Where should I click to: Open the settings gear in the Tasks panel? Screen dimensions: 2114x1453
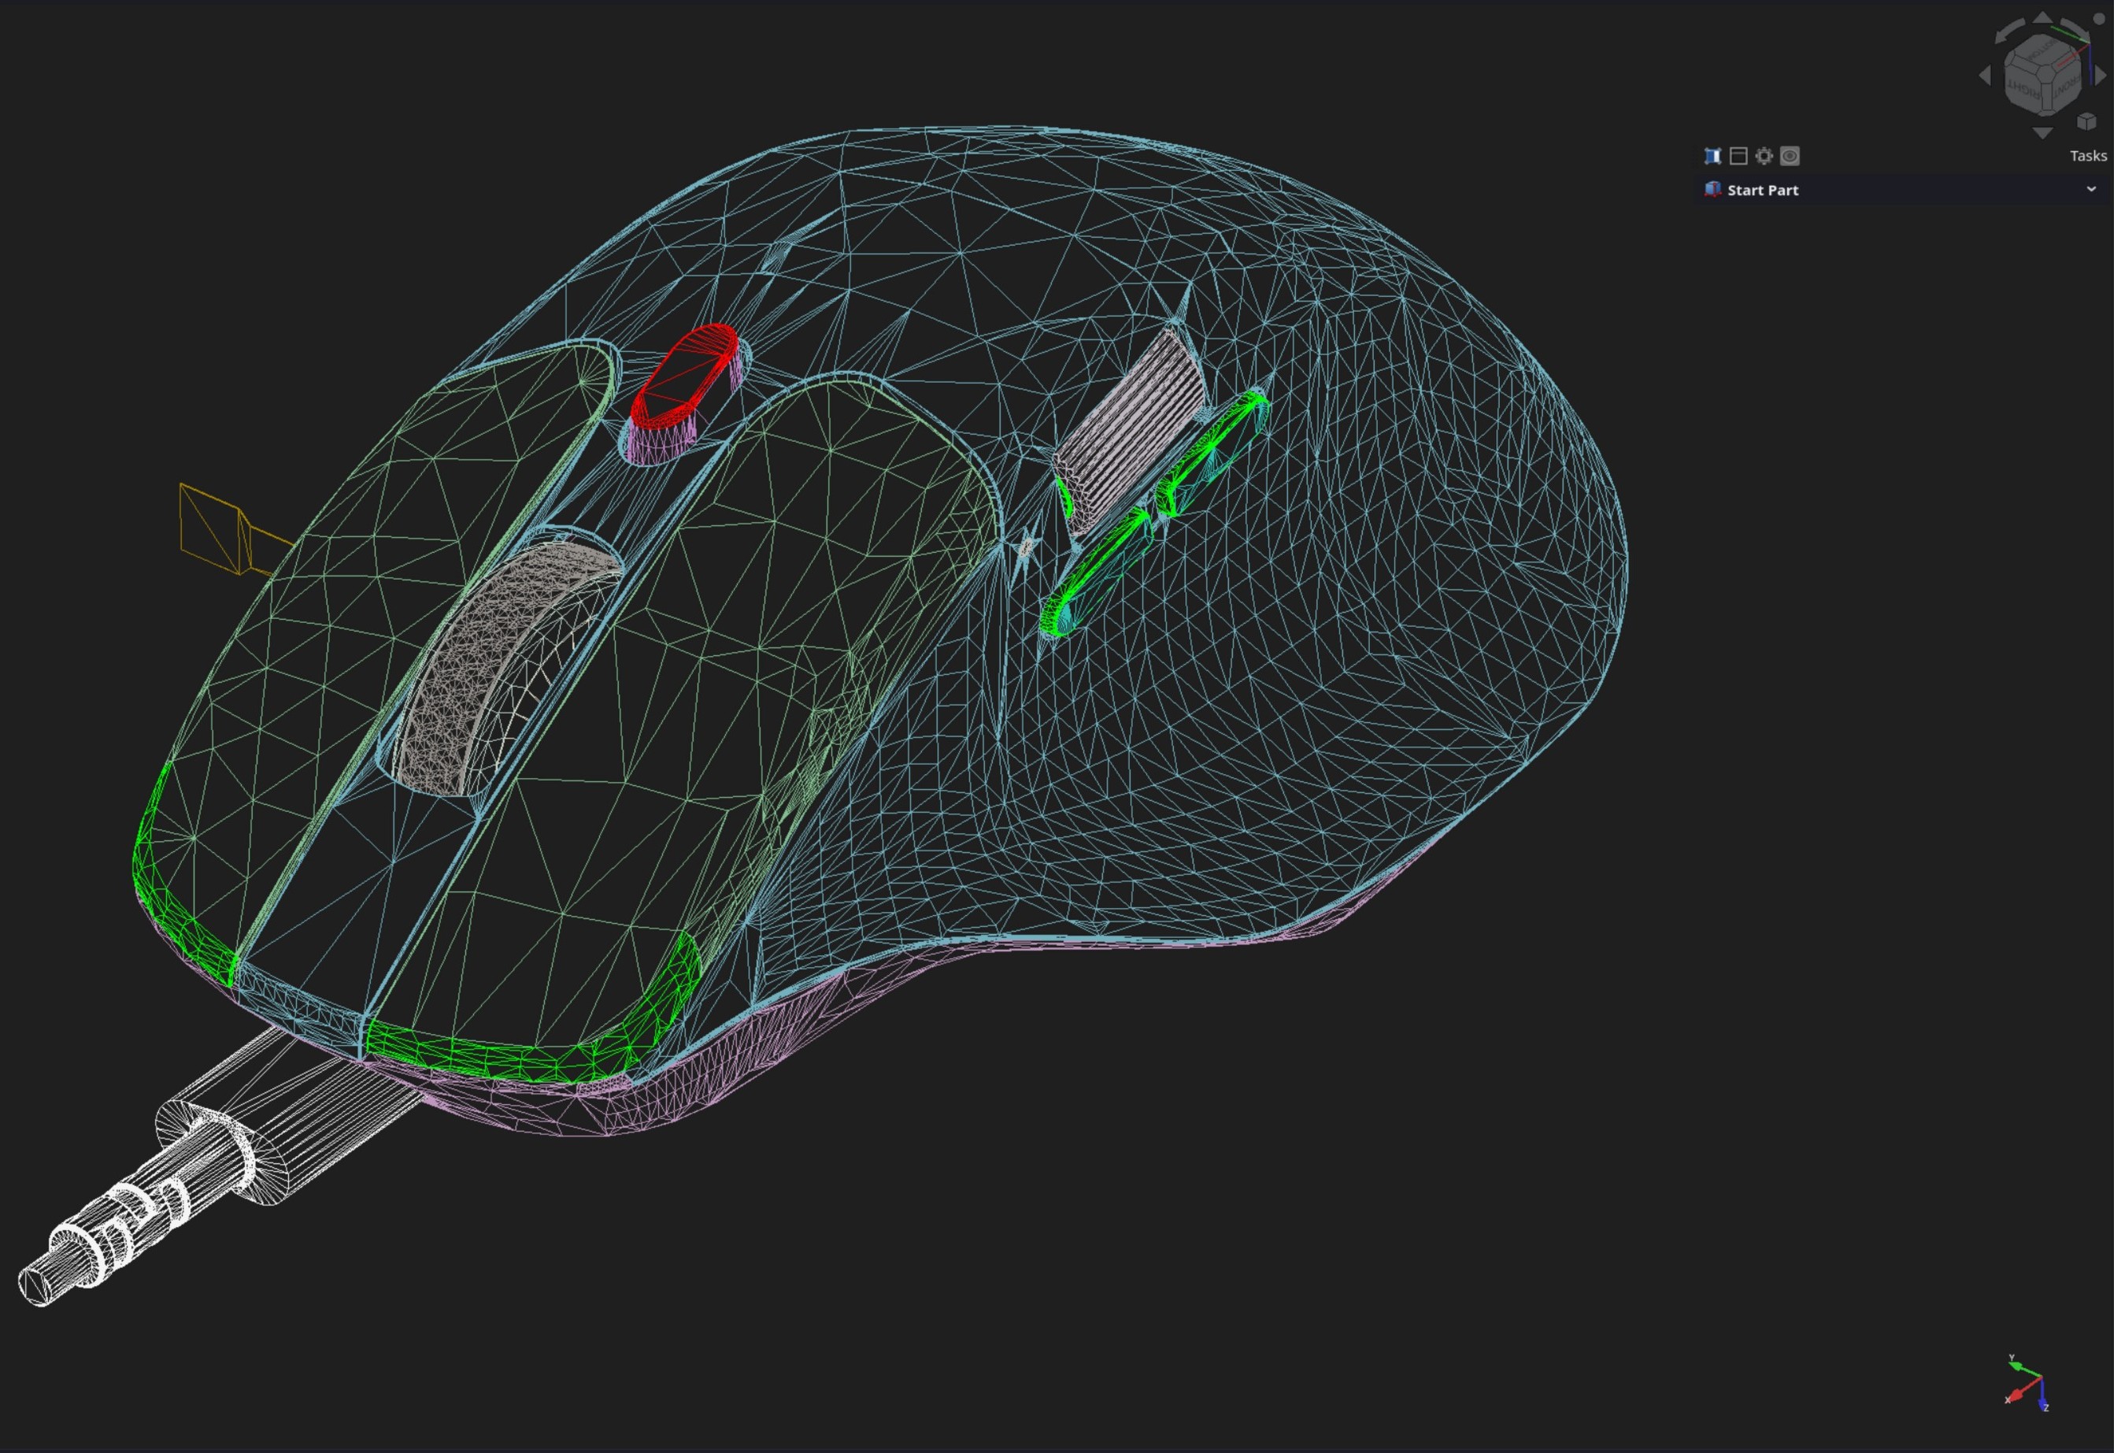pyautogui.click(x=1764, y=158)
